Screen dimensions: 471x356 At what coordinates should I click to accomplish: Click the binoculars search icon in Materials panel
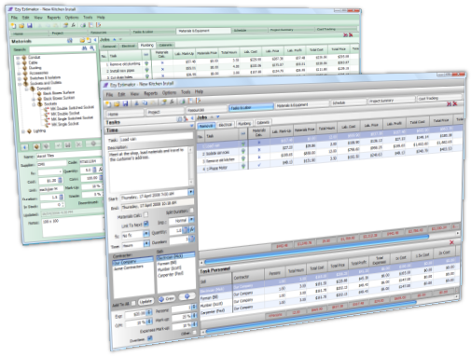[84, 48]
